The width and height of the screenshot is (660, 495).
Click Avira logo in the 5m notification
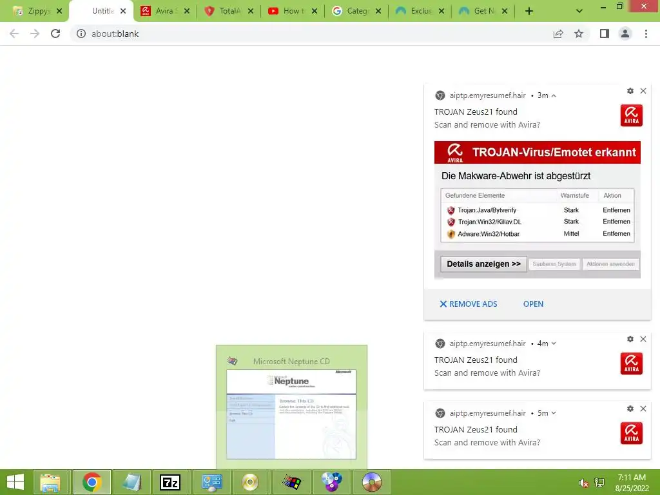(632, 433)
